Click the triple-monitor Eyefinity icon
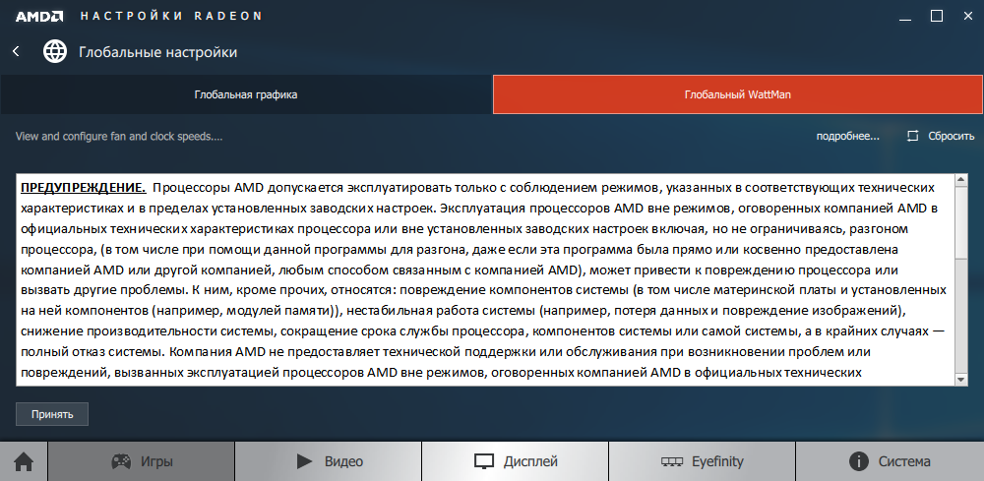984x481 pixels. pyautogui.click(x=672, y=462)
